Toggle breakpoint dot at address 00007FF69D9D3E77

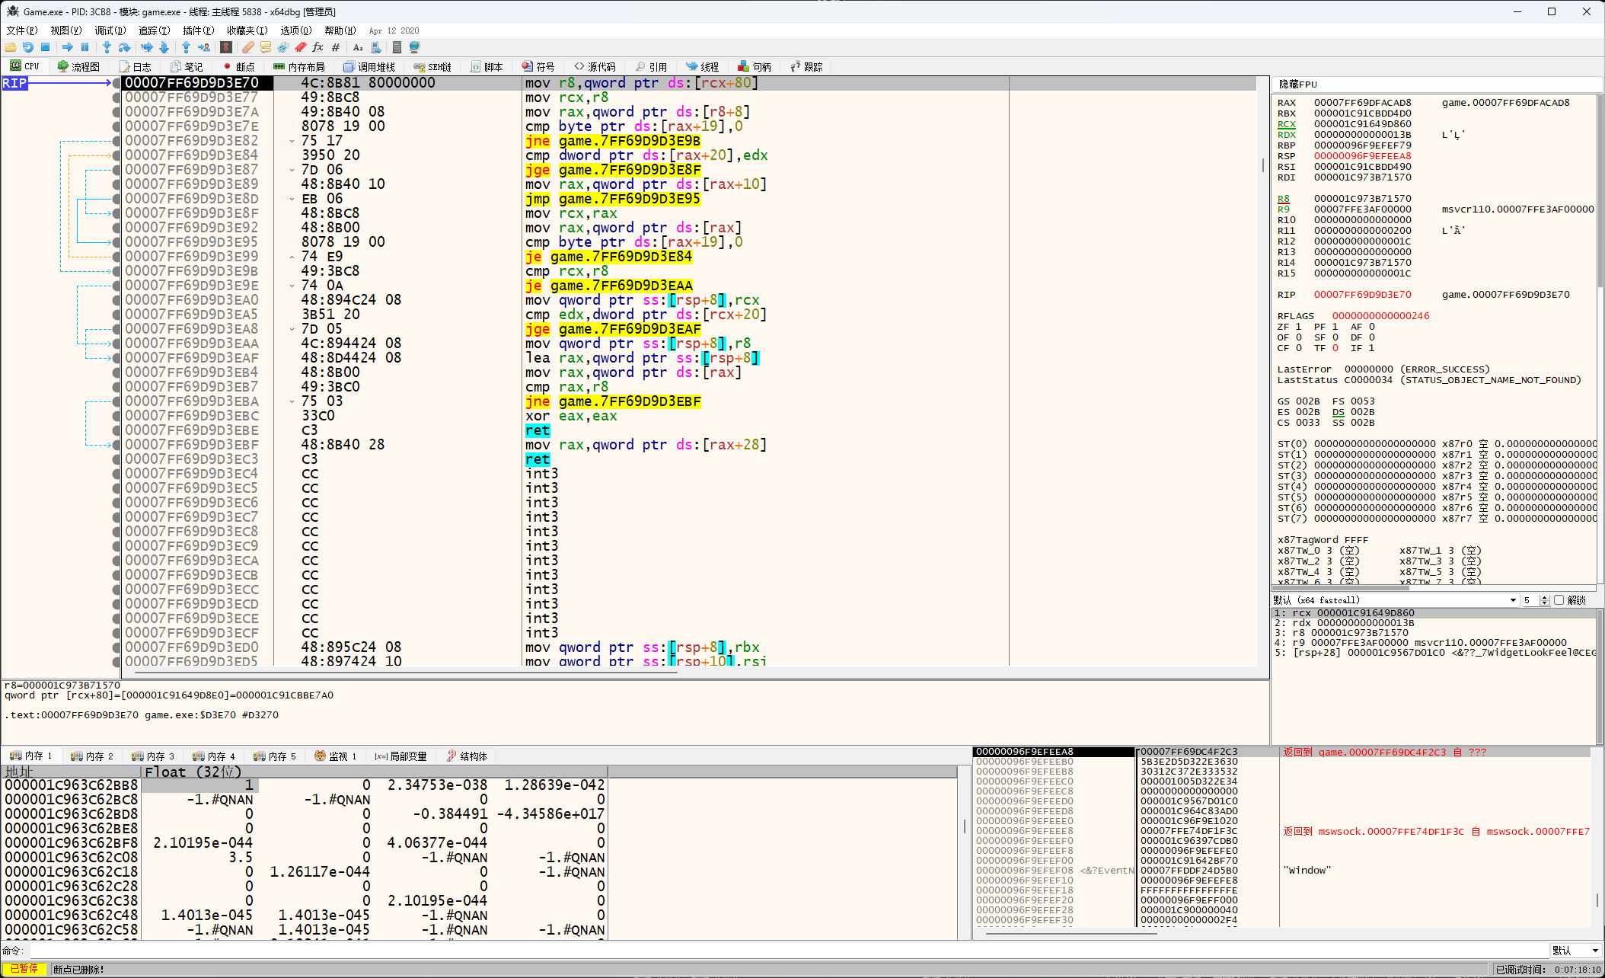[x=116, y=97]
